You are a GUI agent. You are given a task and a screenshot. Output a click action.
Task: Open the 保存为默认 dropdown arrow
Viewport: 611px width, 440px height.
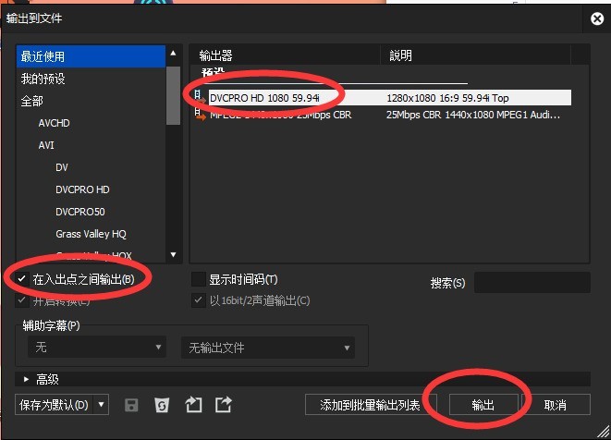pyautogui.click(x=101, y=405)
